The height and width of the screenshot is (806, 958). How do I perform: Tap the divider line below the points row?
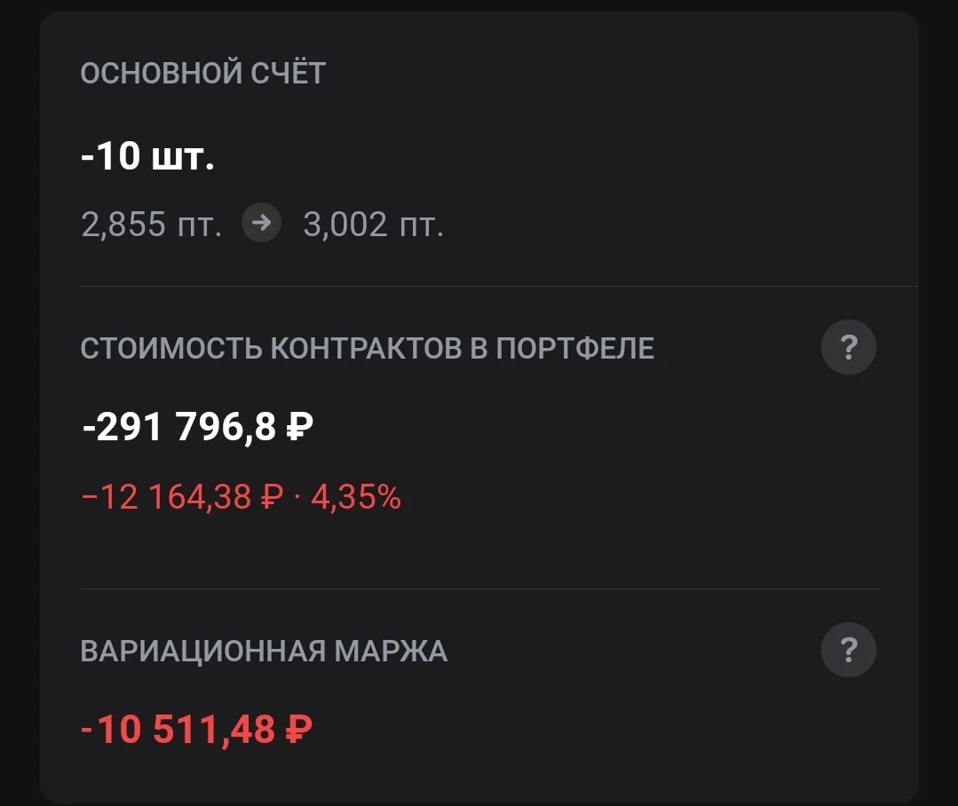[499, 286]
